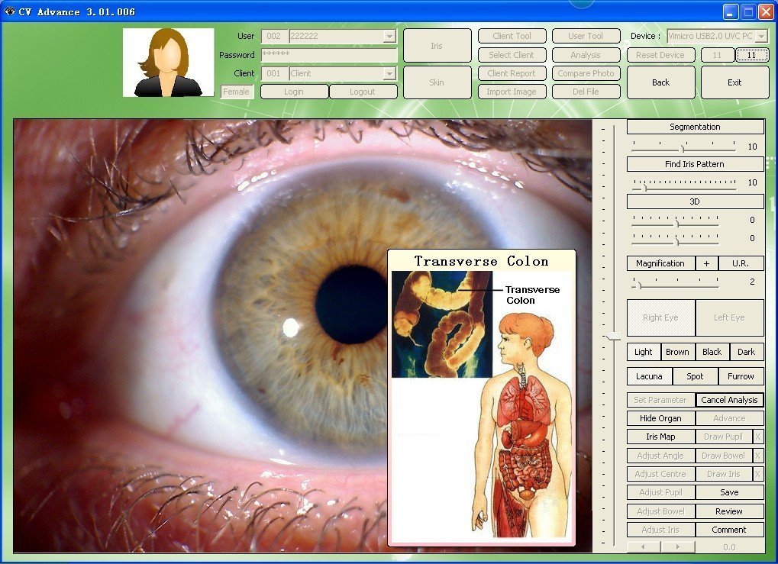Click the X icon beside Draw Pupil
This screenshot has height=564, width=778.
[x=758, y=437]
